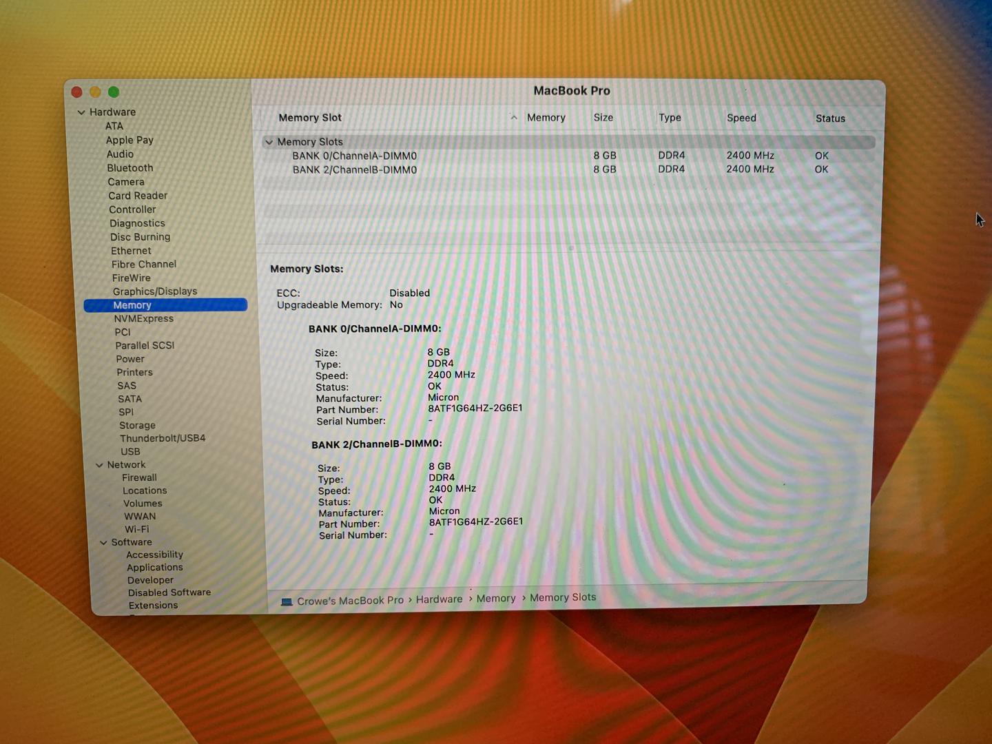992x744 pixels.
Task: Sort by Speed column header
Action: tap(741, 118)
